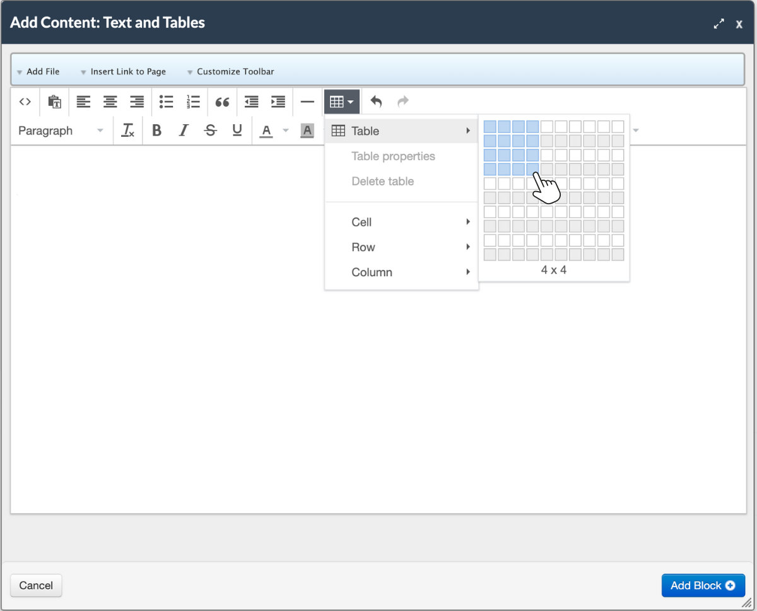Click the dropdown arrow right of table grid
Viewport: 757px width, 611px height.
[x=636, y=131]
